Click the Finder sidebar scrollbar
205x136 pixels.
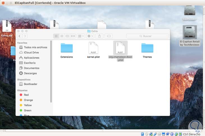click(x=51, y=71)
